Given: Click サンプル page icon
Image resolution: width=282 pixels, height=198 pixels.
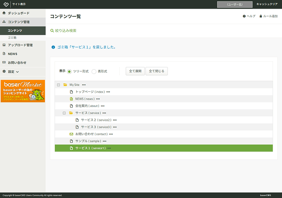Looking at the screenshot, I should [x=72, y=141].
